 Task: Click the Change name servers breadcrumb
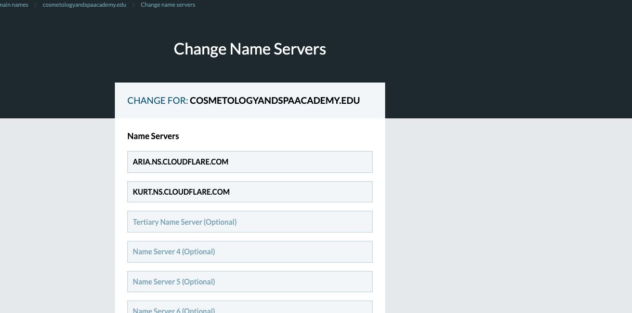pyautogui.click(x=168, y=5)
